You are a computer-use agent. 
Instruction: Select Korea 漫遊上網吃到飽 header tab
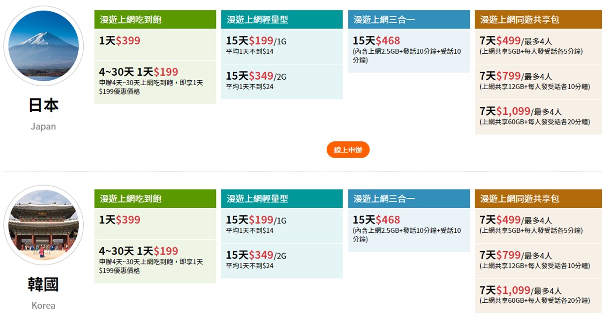[155, 199]
